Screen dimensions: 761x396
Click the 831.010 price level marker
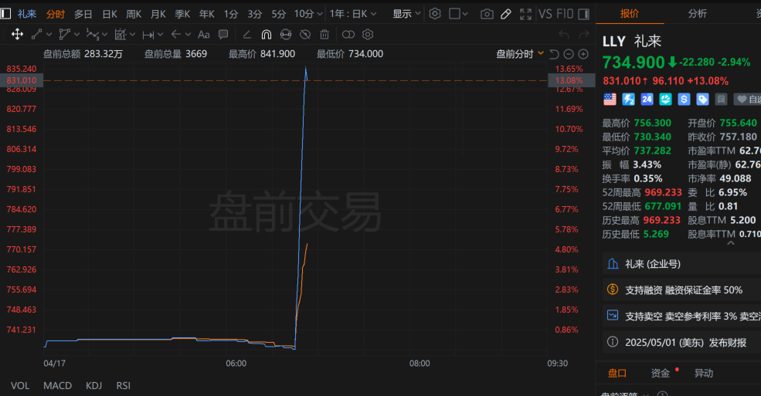click(x=22, y=80)
